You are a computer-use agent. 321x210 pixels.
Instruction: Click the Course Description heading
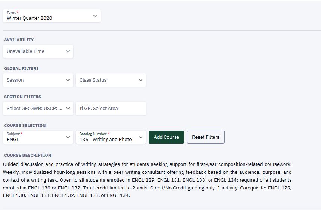click(x=28, y=156)
